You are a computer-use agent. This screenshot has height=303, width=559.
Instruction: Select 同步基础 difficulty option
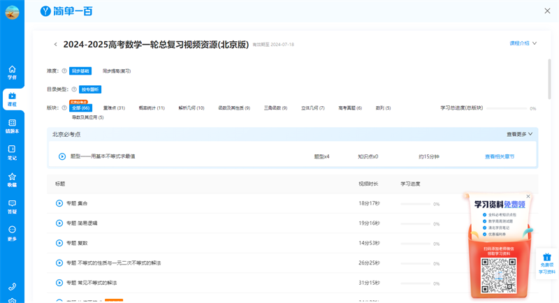[x=80, y=71]
